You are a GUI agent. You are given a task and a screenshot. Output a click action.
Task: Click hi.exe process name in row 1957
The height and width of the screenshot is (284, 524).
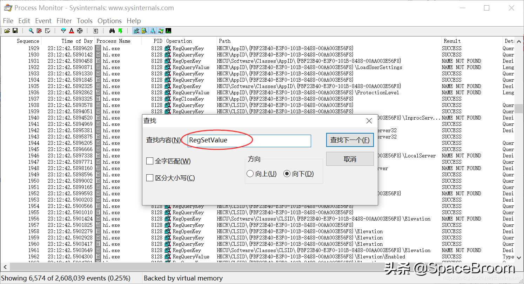111,225
